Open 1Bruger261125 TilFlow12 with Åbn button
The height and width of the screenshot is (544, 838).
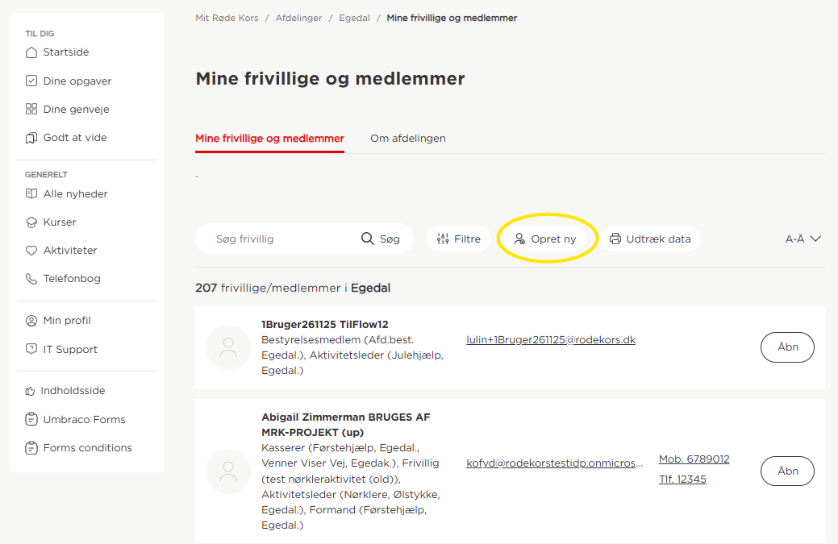787,347
